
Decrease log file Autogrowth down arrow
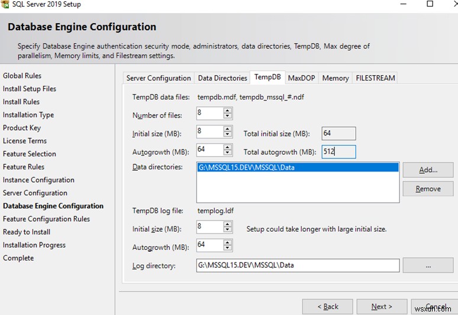[228, 248]
